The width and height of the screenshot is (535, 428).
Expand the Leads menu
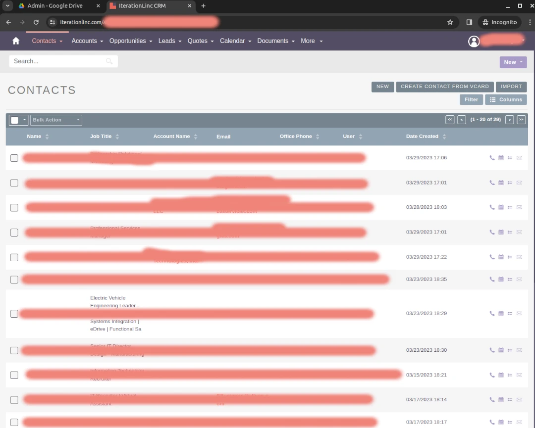coord(169,41)
